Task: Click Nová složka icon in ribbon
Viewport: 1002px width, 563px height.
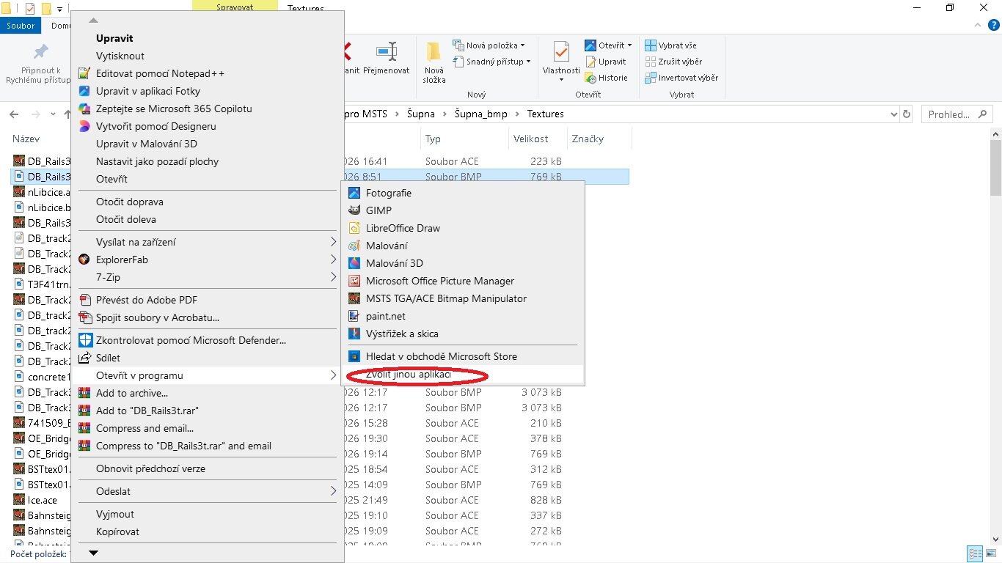Action: coord(434,62)
